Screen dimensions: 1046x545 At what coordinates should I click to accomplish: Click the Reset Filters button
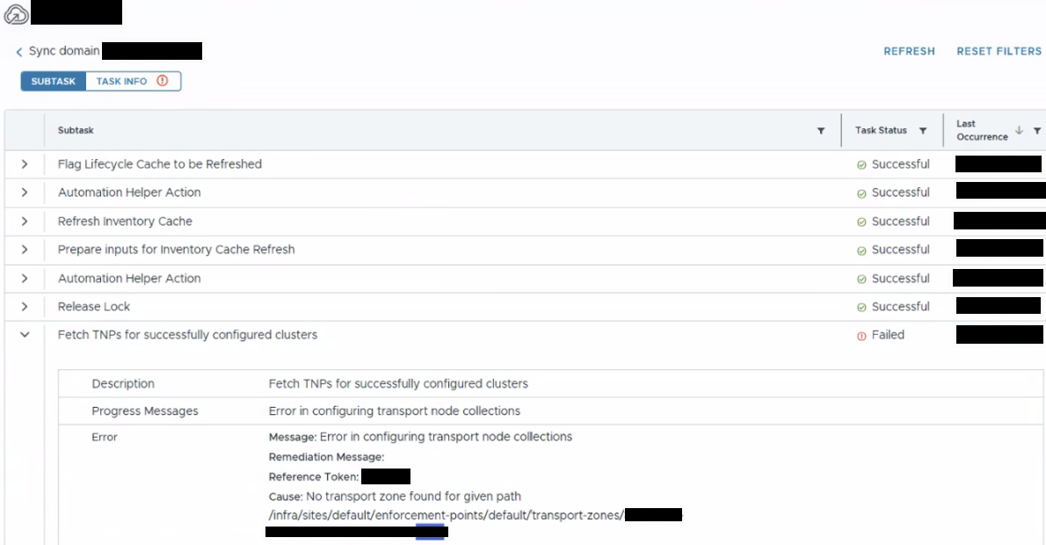999,51
